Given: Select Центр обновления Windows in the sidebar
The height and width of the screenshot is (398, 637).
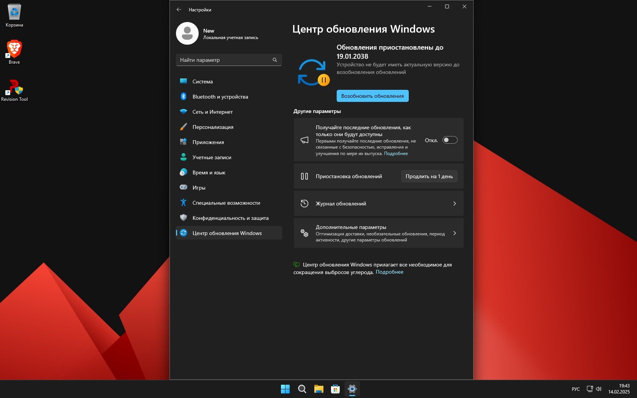Looking at the screenshot, I should 229,233.
